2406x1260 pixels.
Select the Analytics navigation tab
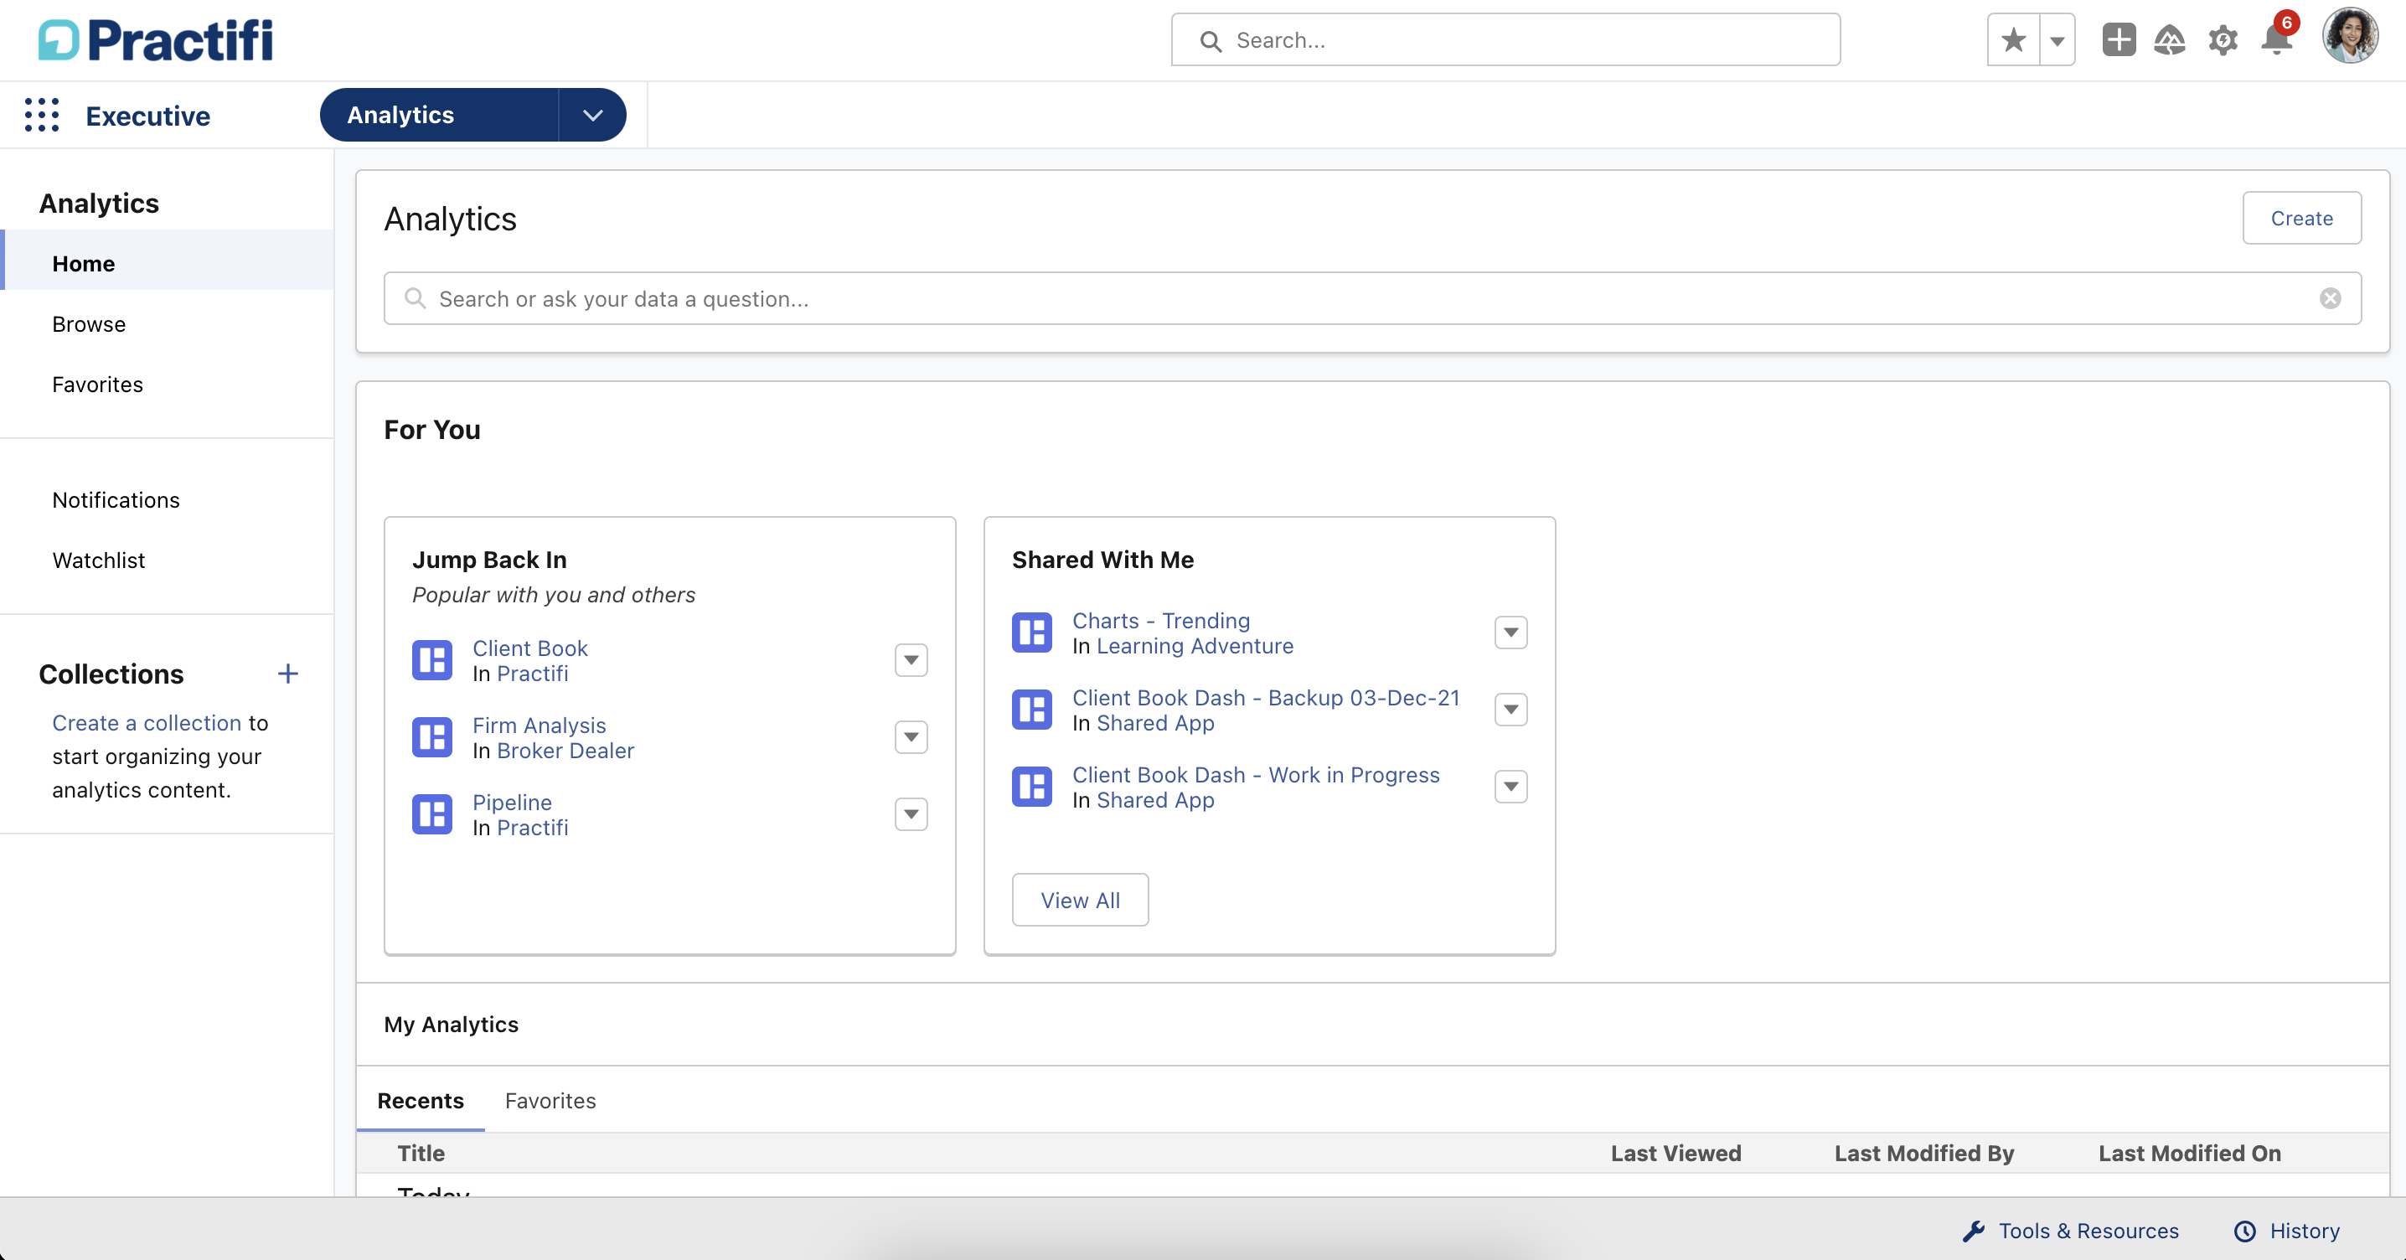tap(439, 115)
